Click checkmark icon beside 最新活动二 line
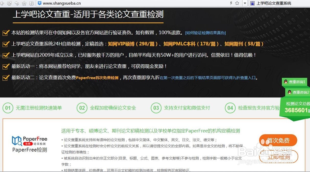310x172 pixels. pyautogui.click(x=6, y=78)
